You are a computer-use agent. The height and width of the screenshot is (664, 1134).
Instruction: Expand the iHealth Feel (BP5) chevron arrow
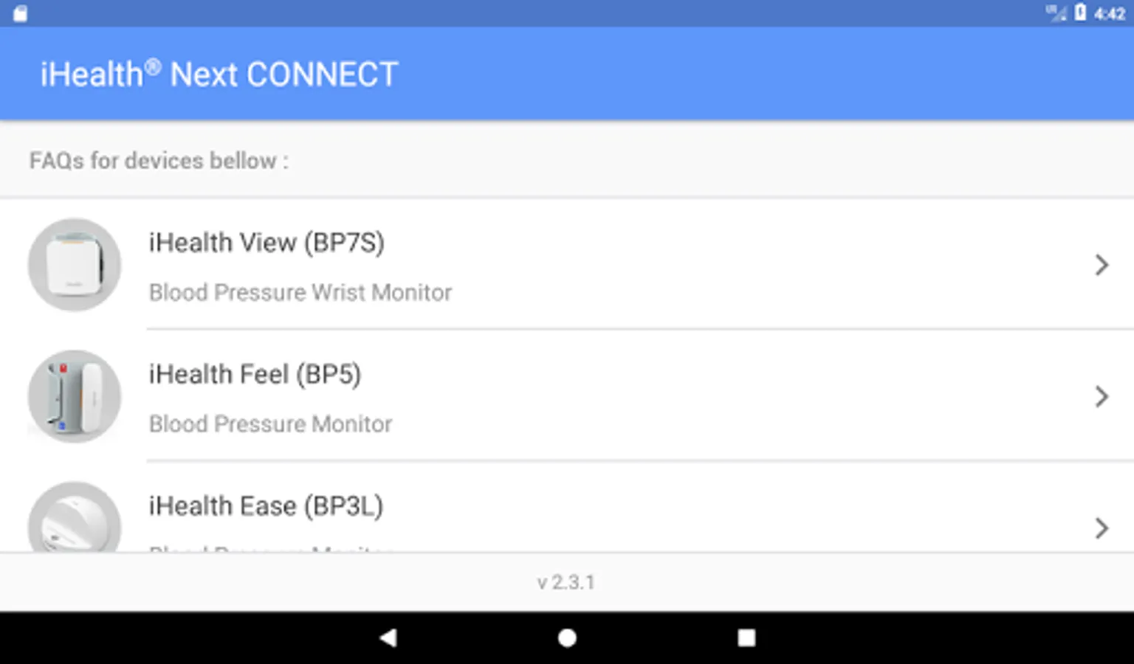(x=1102, y=397)
